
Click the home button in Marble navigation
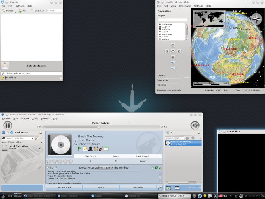tap(173, 51)
